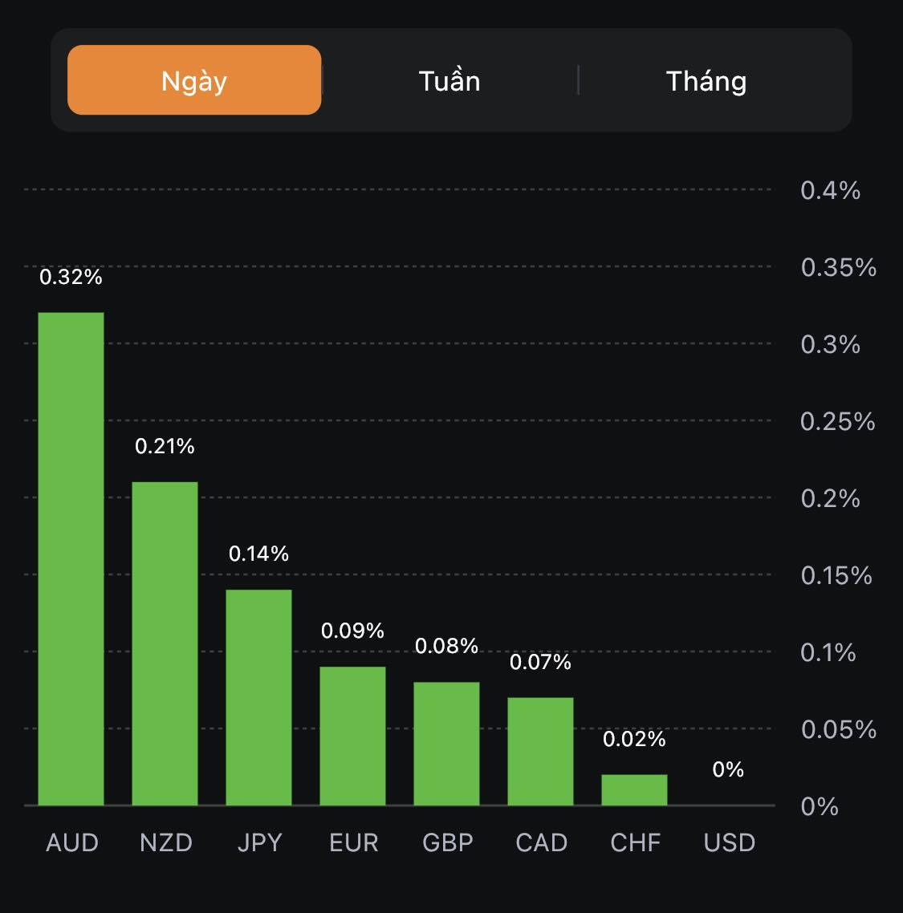Click the EUR currency label

pos(354,842)
